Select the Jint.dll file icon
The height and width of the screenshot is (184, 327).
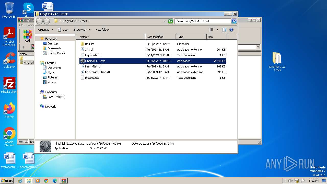tap(82, 50)
